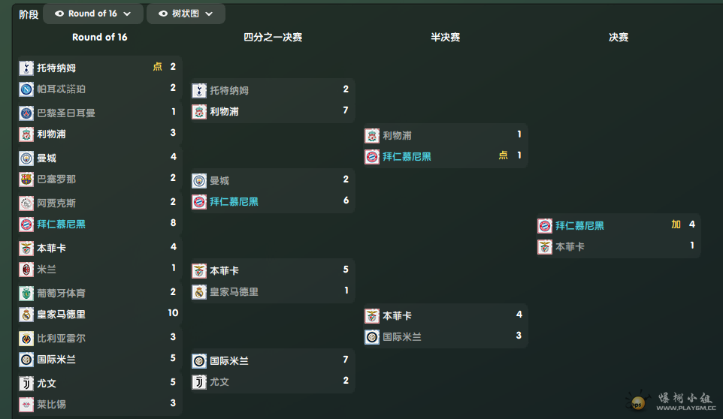Click Juventus crest in quarter-final column
Screen dimensions: 723x419
click(x=199, y=382)
